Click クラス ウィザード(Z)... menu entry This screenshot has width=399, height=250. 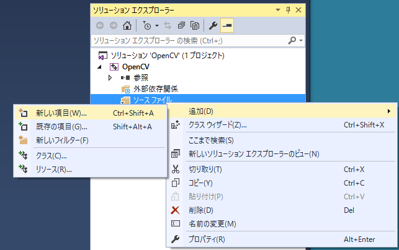pos(217,124)
